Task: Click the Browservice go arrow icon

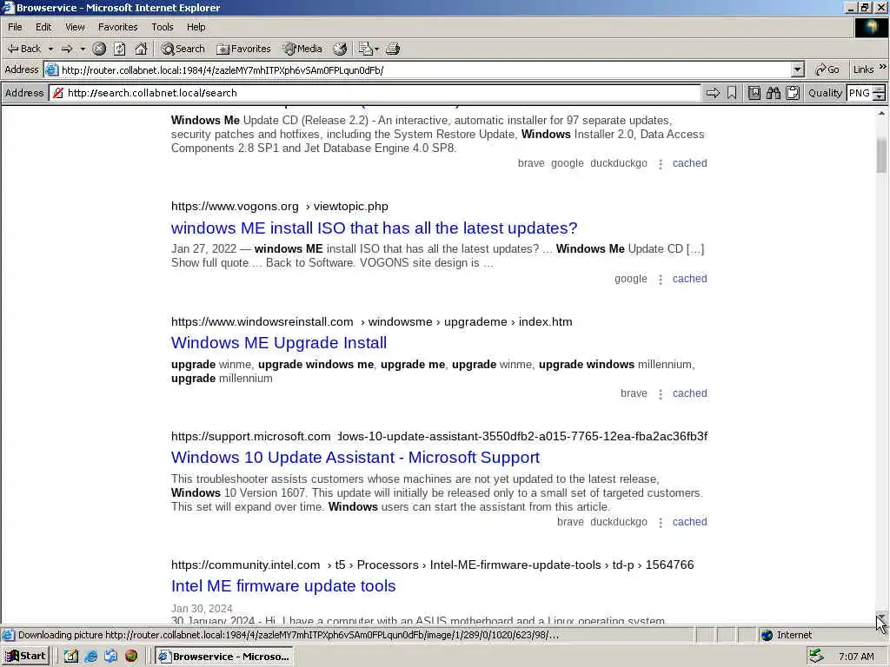Action: 713,93
